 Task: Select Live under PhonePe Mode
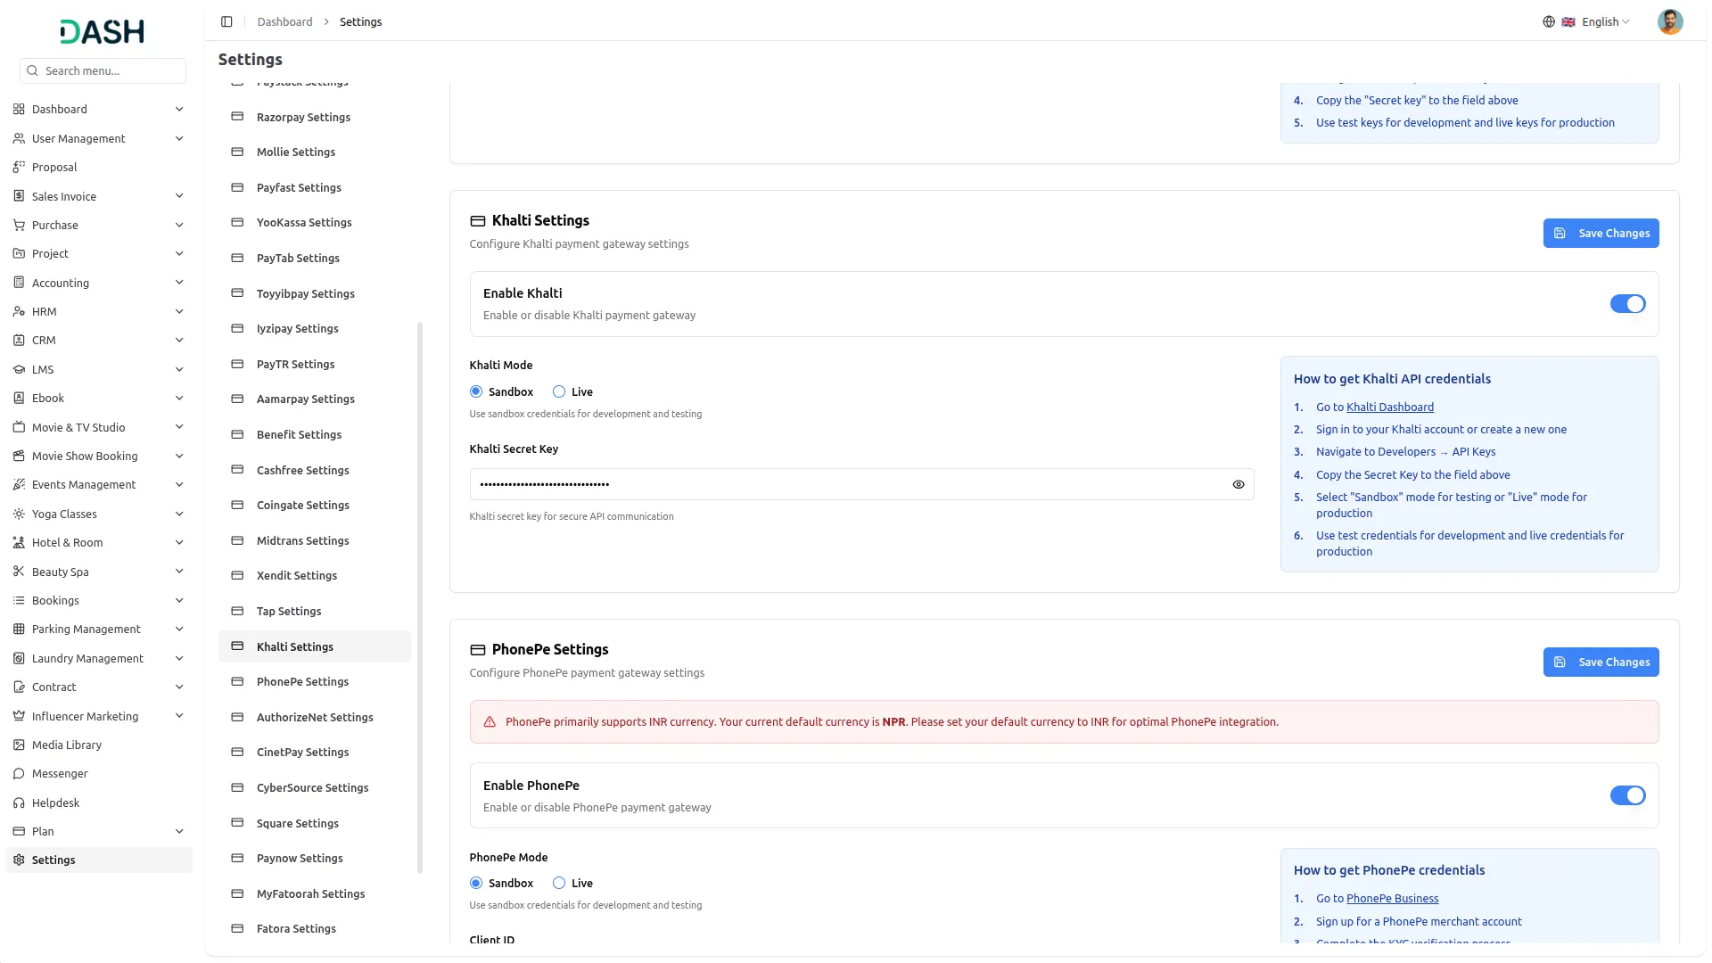tap(559, 883)
